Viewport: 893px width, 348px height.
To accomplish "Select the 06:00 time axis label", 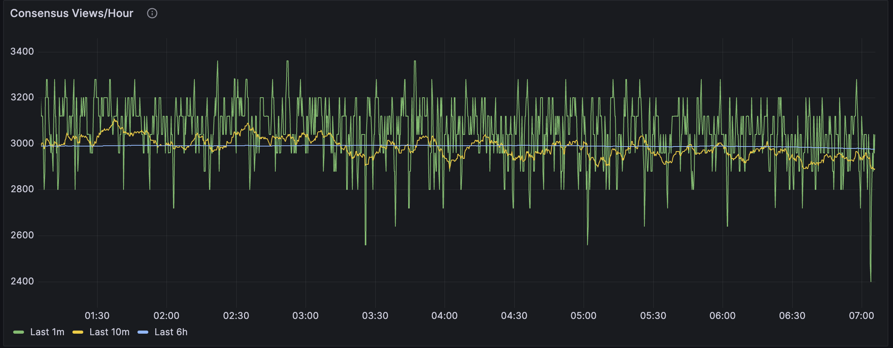I will pos(722,316).
